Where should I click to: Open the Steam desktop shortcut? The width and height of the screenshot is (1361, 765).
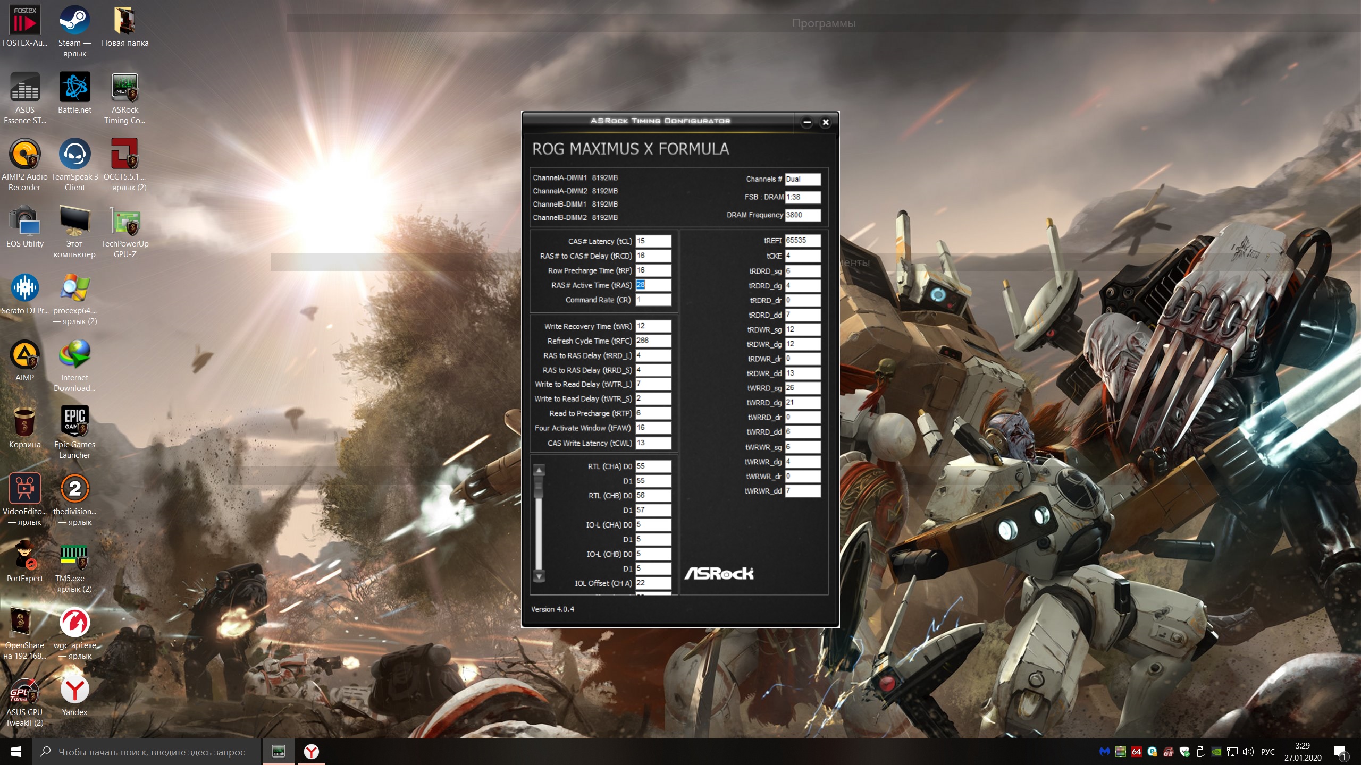click(x=74, y=21)
